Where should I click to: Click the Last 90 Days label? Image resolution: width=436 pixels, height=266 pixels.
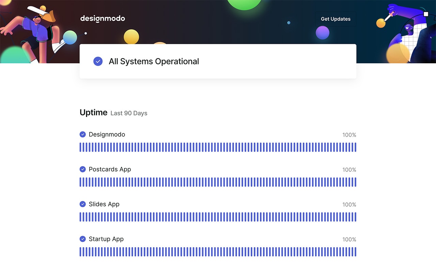(129, 113)
